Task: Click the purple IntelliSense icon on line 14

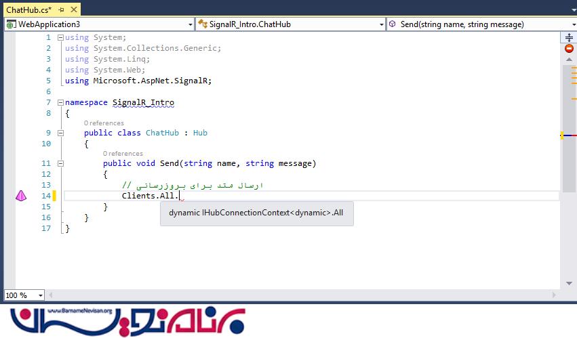Action: point(21,196)
